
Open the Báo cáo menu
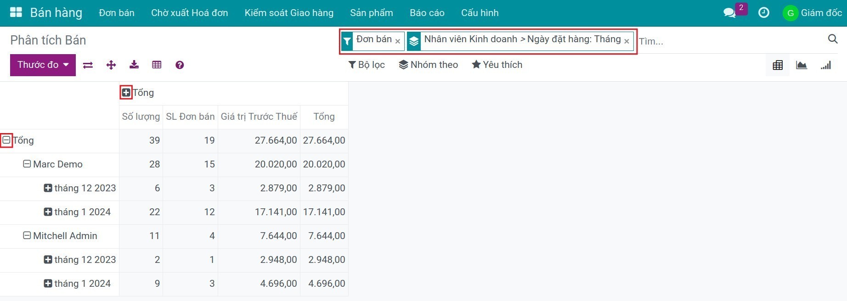(427, 13)
